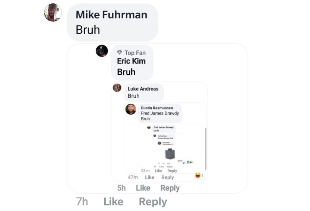Open Dustin Rasmussen's name link

point(157,108)
